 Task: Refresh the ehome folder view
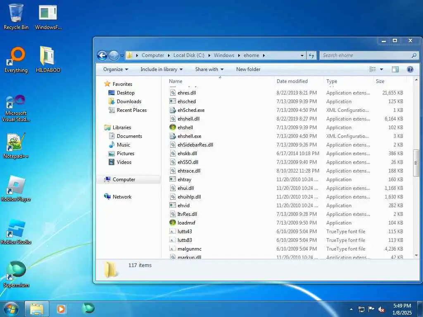(x=311, y=56)
